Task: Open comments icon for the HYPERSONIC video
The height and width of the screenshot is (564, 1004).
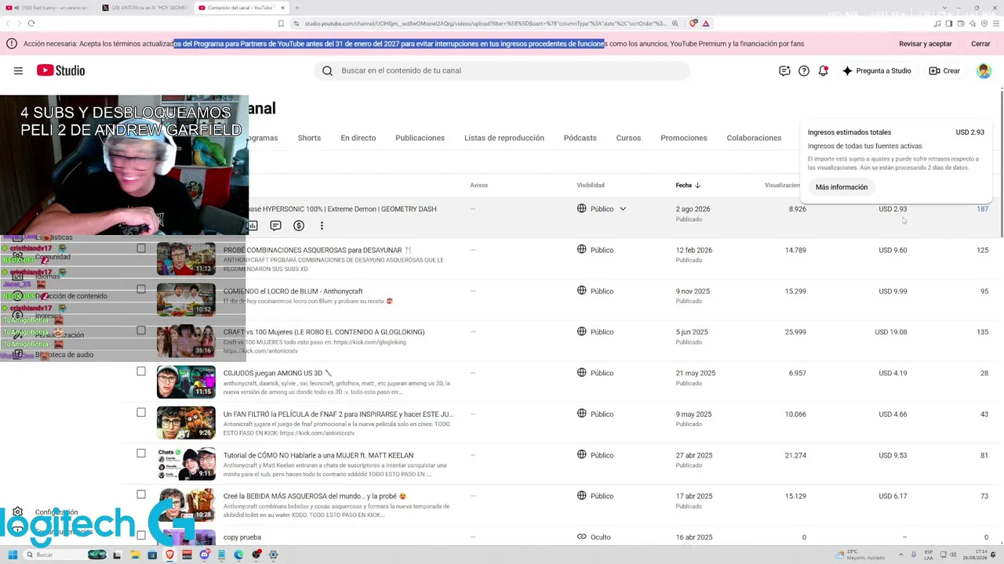Action: (275, 226)
